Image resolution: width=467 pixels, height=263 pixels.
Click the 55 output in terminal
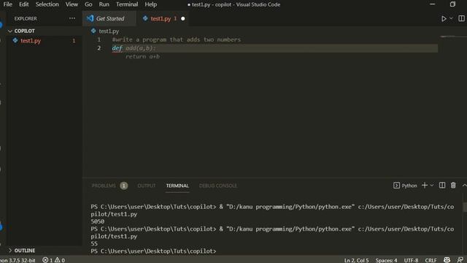(x=94, y=243)
